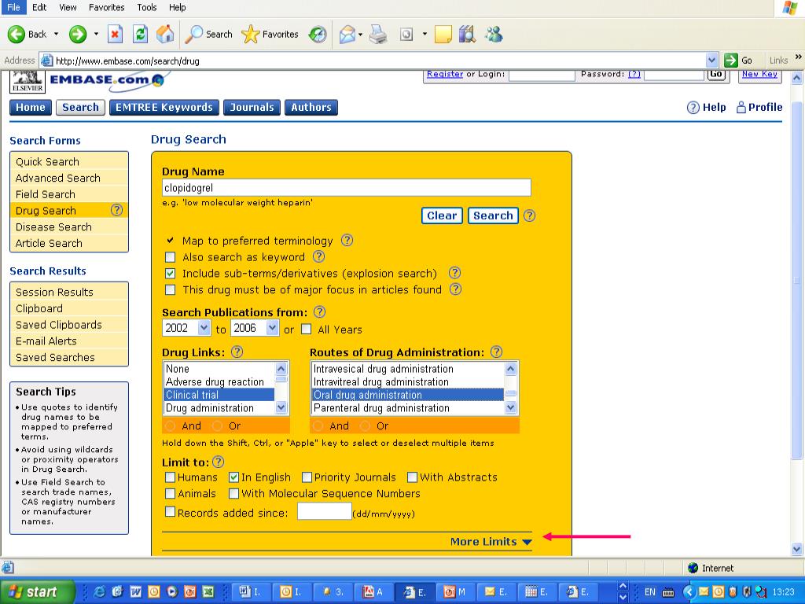Click help icon beside Drug Links heading
This screenshot has height=604, width=805.
(x=237, y=352)
